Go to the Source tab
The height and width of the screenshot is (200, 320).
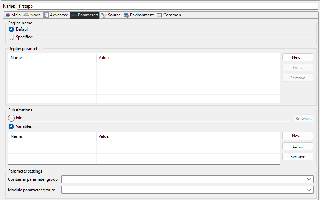111,15
